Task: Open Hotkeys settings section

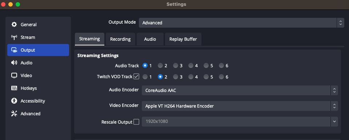Action: (x=38, y=88)
